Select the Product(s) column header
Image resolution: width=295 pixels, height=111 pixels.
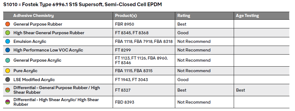[x=126, y=16]
